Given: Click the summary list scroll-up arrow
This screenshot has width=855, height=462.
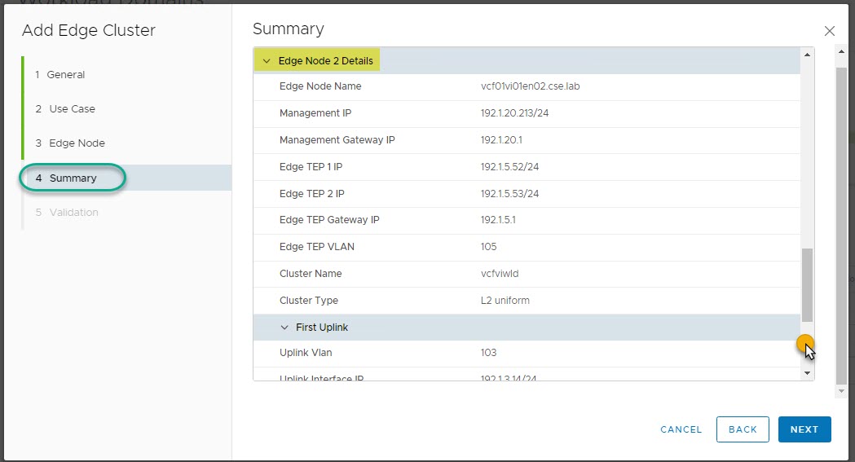Looking at the screenshot, I should tap(808, 55).
